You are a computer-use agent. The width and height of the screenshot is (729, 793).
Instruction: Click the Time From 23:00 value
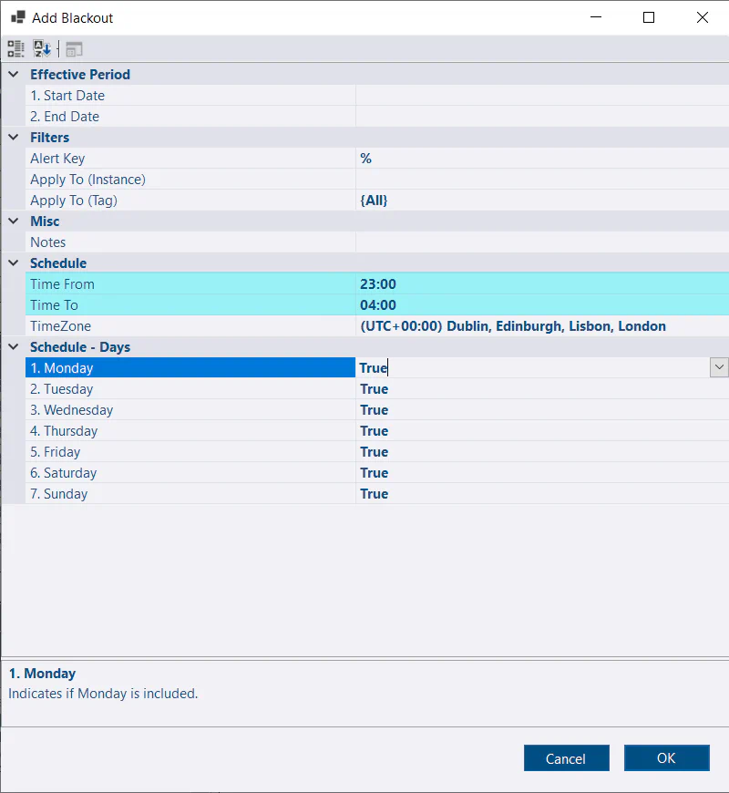pyautogui.click(x=378, y=284)
